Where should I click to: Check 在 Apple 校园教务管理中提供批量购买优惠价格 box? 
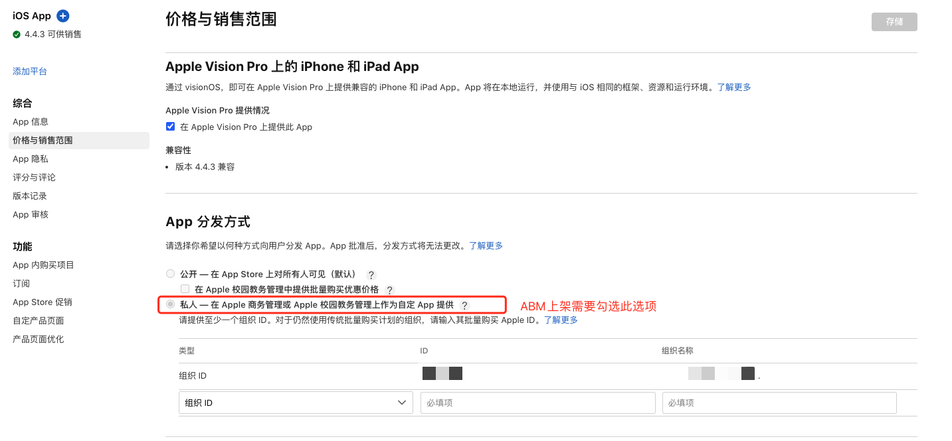tap(185, 289)
